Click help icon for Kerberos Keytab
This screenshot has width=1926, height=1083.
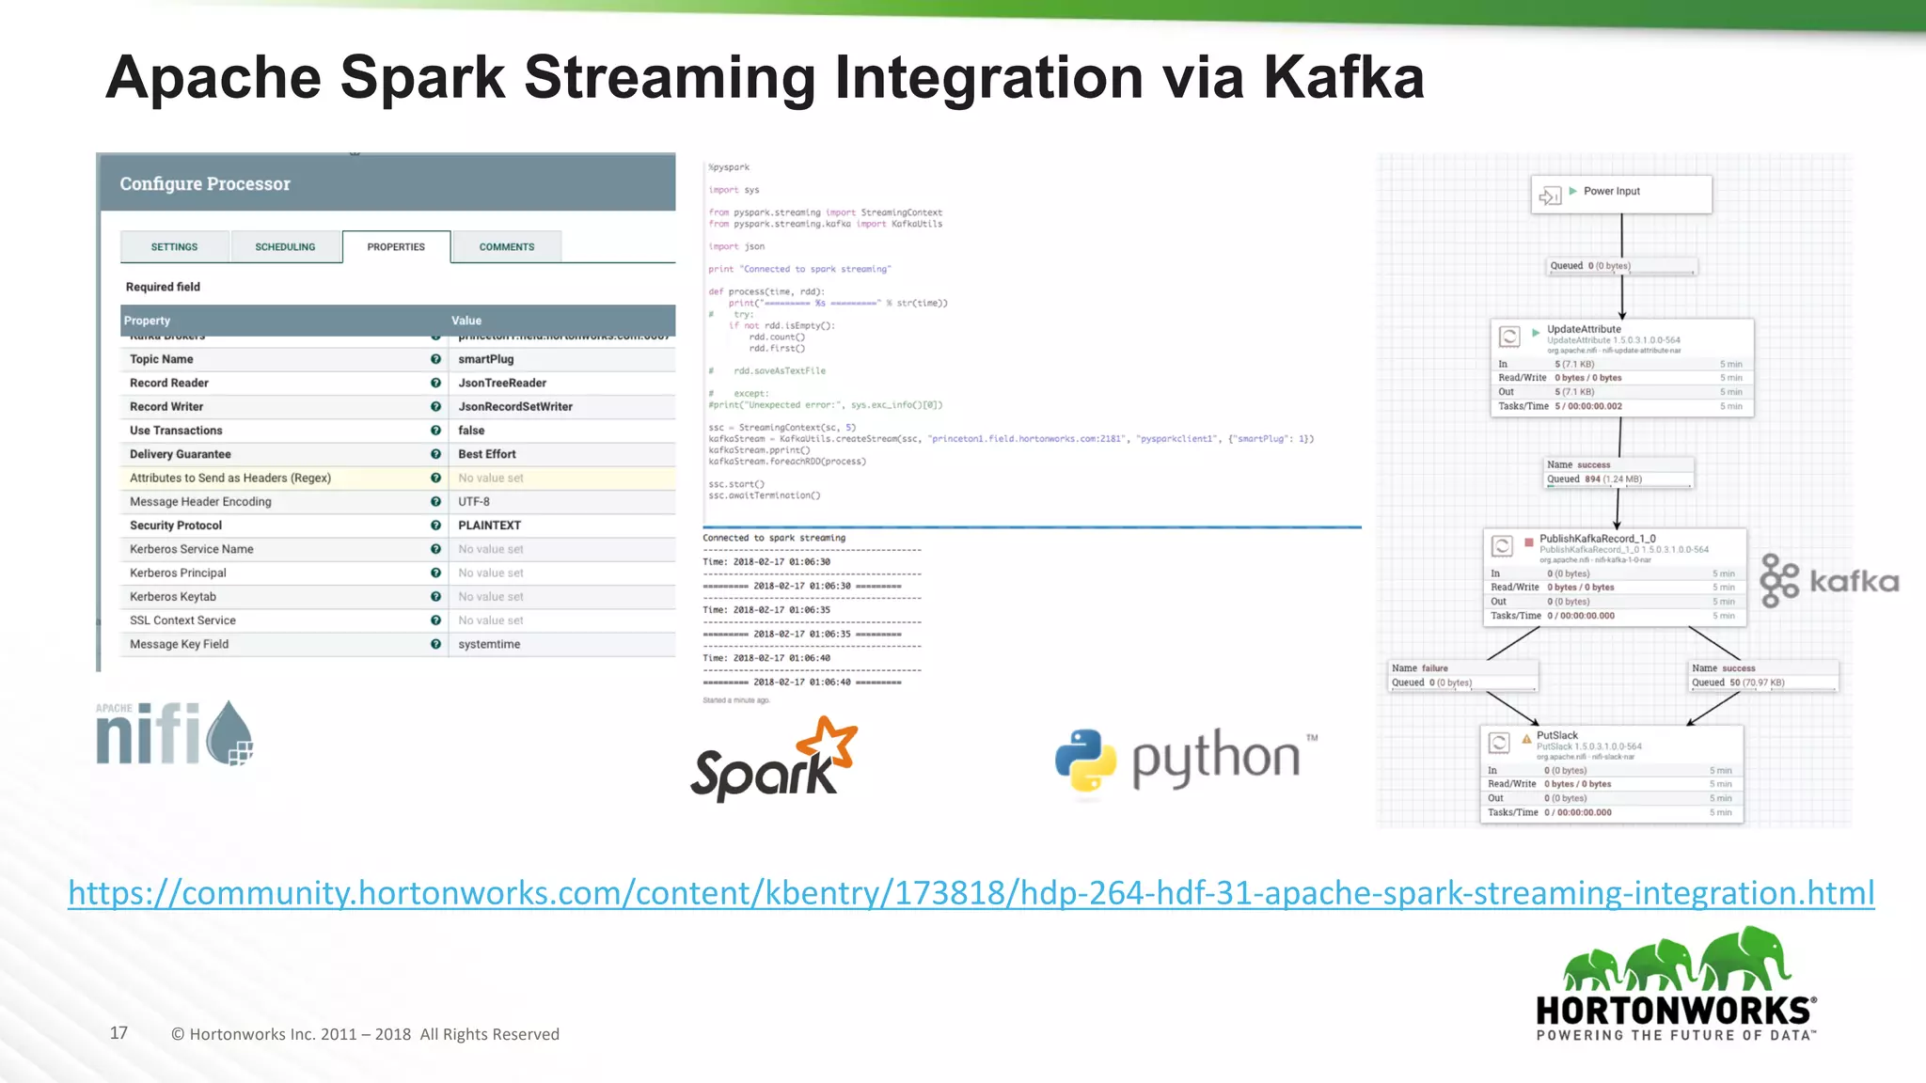coord(435,596)
